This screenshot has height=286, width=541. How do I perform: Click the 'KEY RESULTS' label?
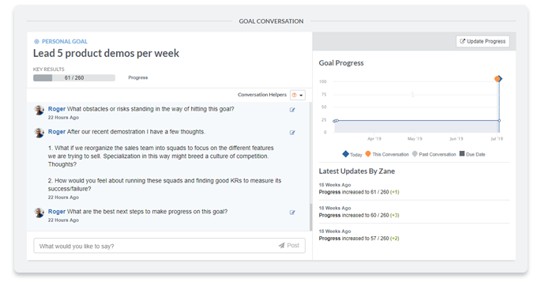pos(49,70)
